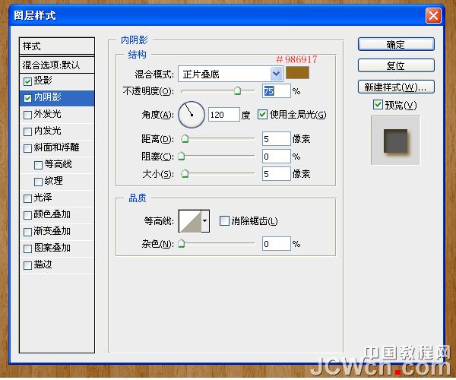Enable the 渐变叠加 gradient overlay checkbox
Viewport: 456px width, 380px height.
(27, 232)
